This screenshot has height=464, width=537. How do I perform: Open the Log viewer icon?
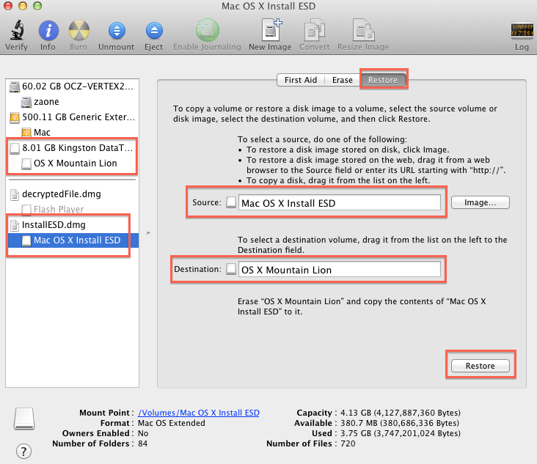click(522, 30)
